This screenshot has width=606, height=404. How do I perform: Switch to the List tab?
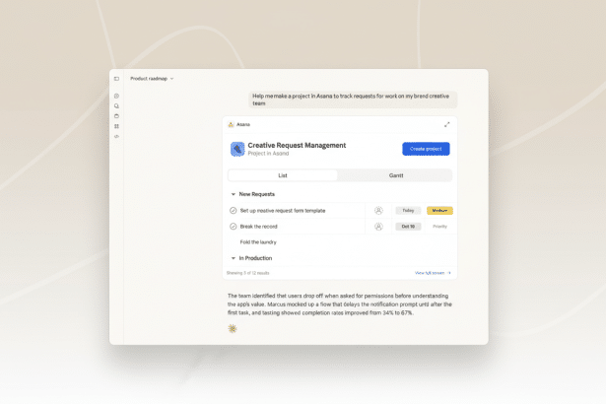[x=283, y=175]
